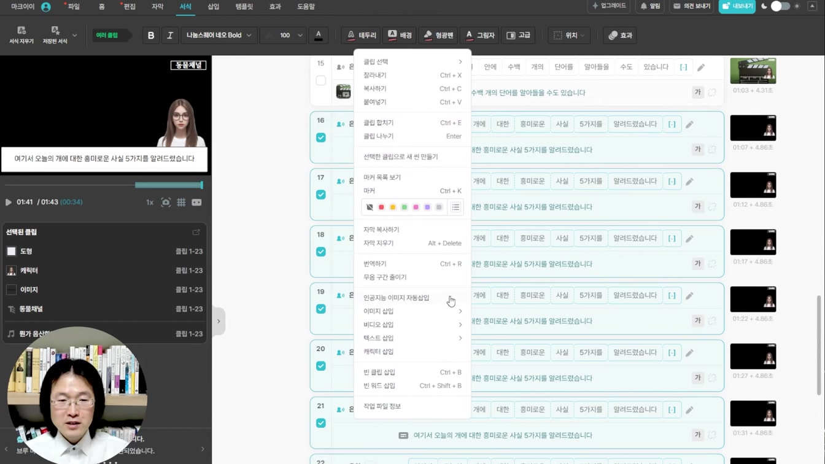
Task: Click the 테두리 outline tool
Action: pyautogui.click(x=361, y=36)
